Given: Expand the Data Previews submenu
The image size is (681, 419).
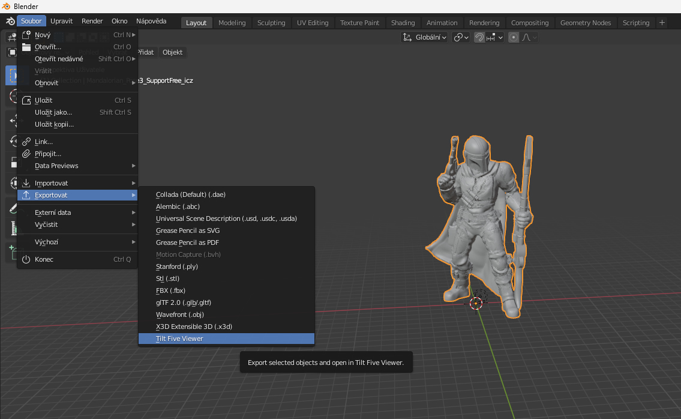Looking at the screenshot, I should point(77,166).
